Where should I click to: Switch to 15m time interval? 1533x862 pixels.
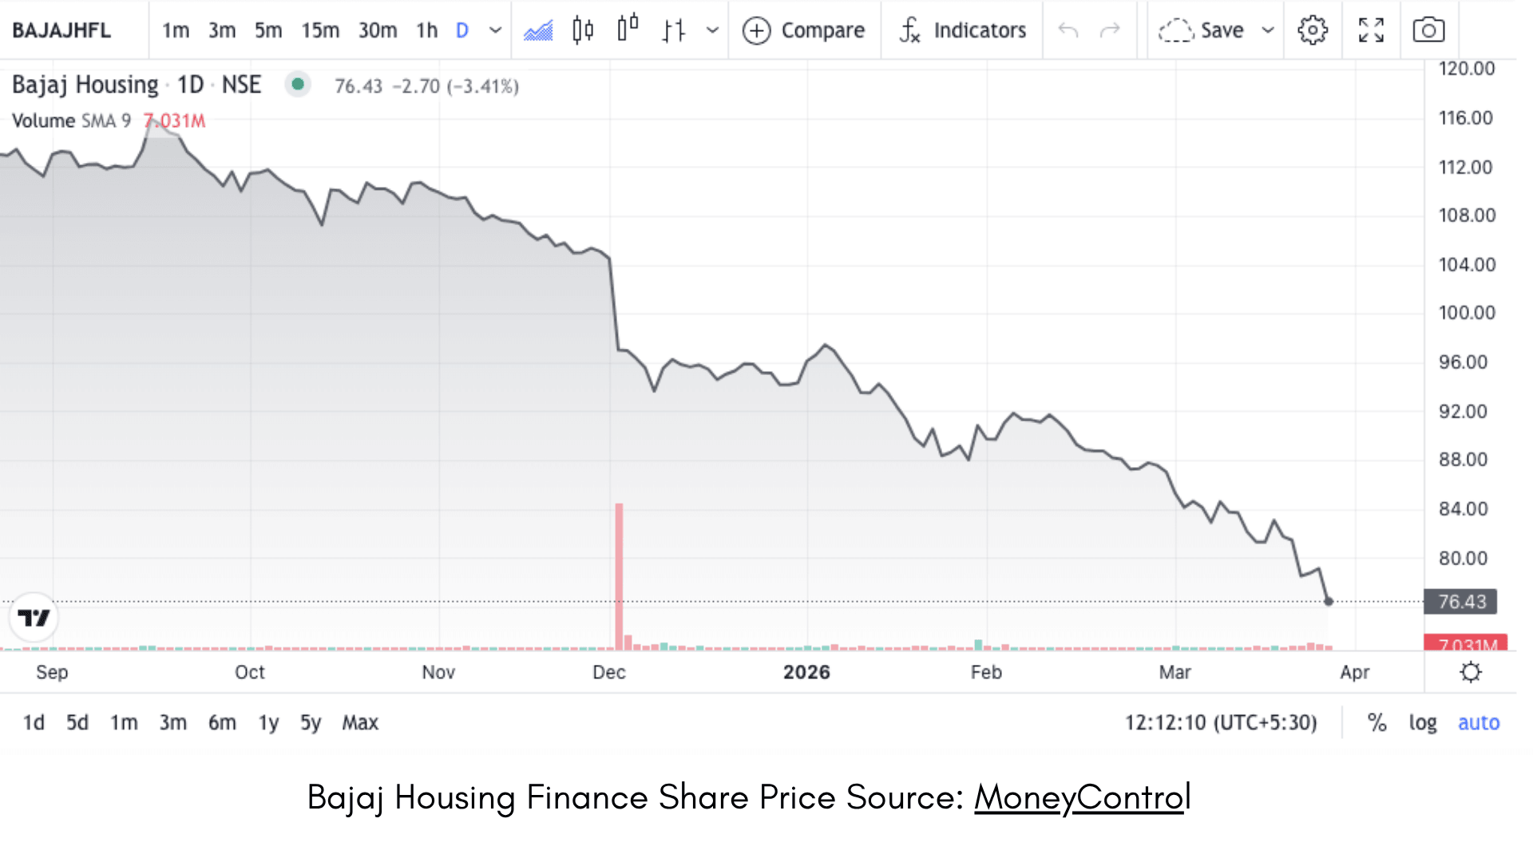click(x=320, y=30)
